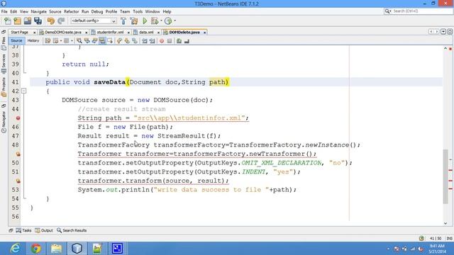Click the Debug Project icon

pyautogui.click(x=155, y=21)
